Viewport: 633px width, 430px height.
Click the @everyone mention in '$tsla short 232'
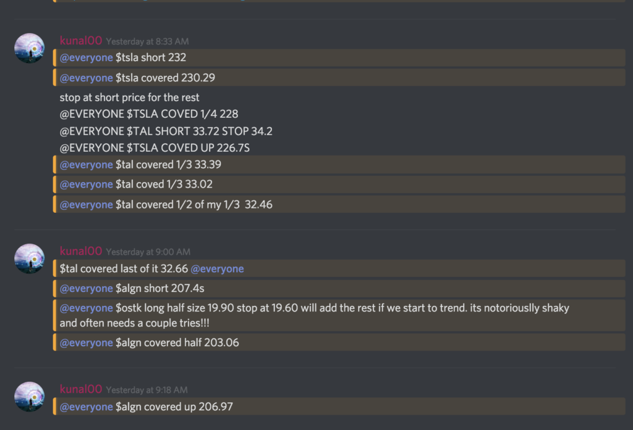click(86, 57)
